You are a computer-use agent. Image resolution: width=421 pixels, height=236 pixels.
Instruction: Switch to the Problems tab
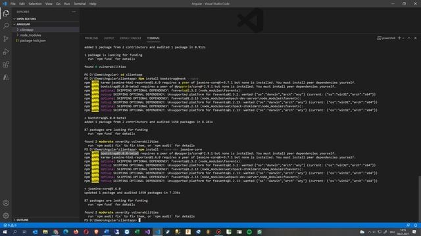point(91,38)
